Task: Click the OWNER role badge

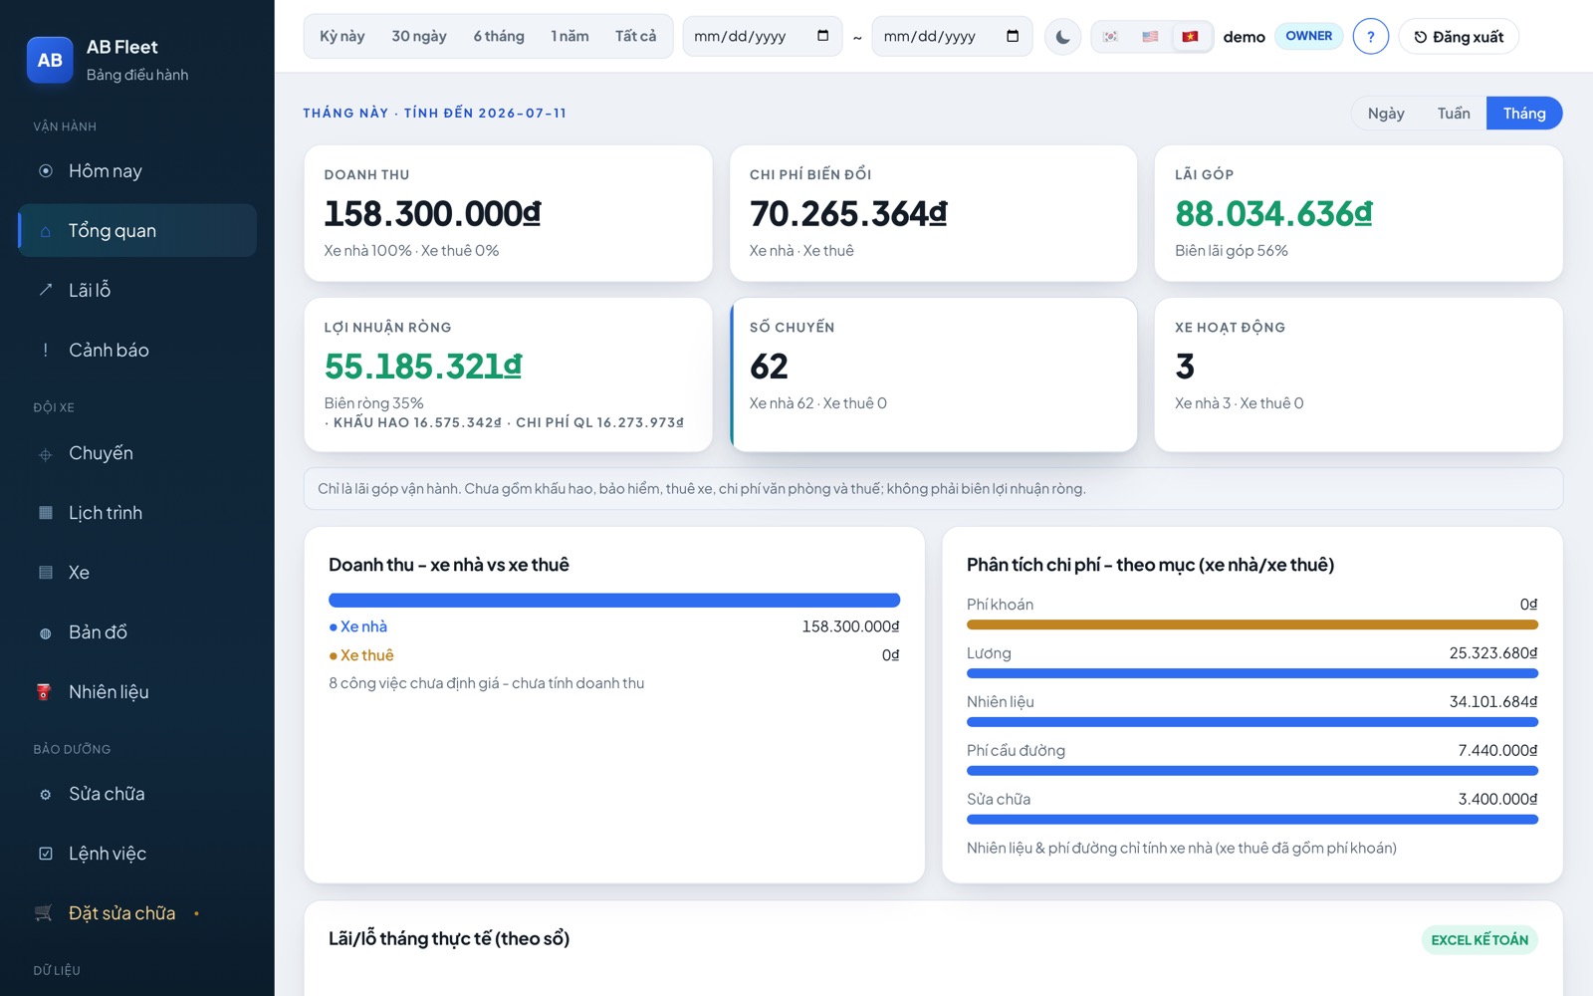Action: point(1308,36)
